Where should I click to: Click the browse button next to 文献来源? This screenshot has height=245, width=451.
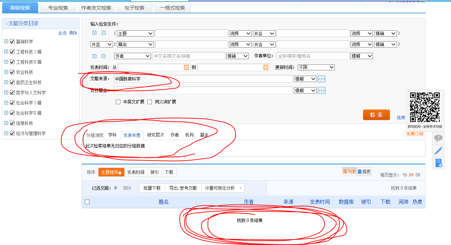(321, 79)
